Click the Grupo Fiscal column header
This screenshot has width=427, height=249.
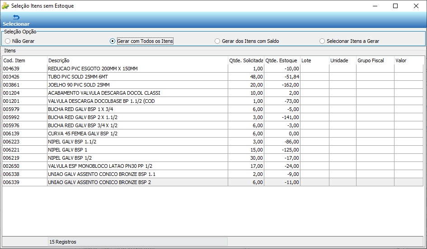(x=375, y=60)
